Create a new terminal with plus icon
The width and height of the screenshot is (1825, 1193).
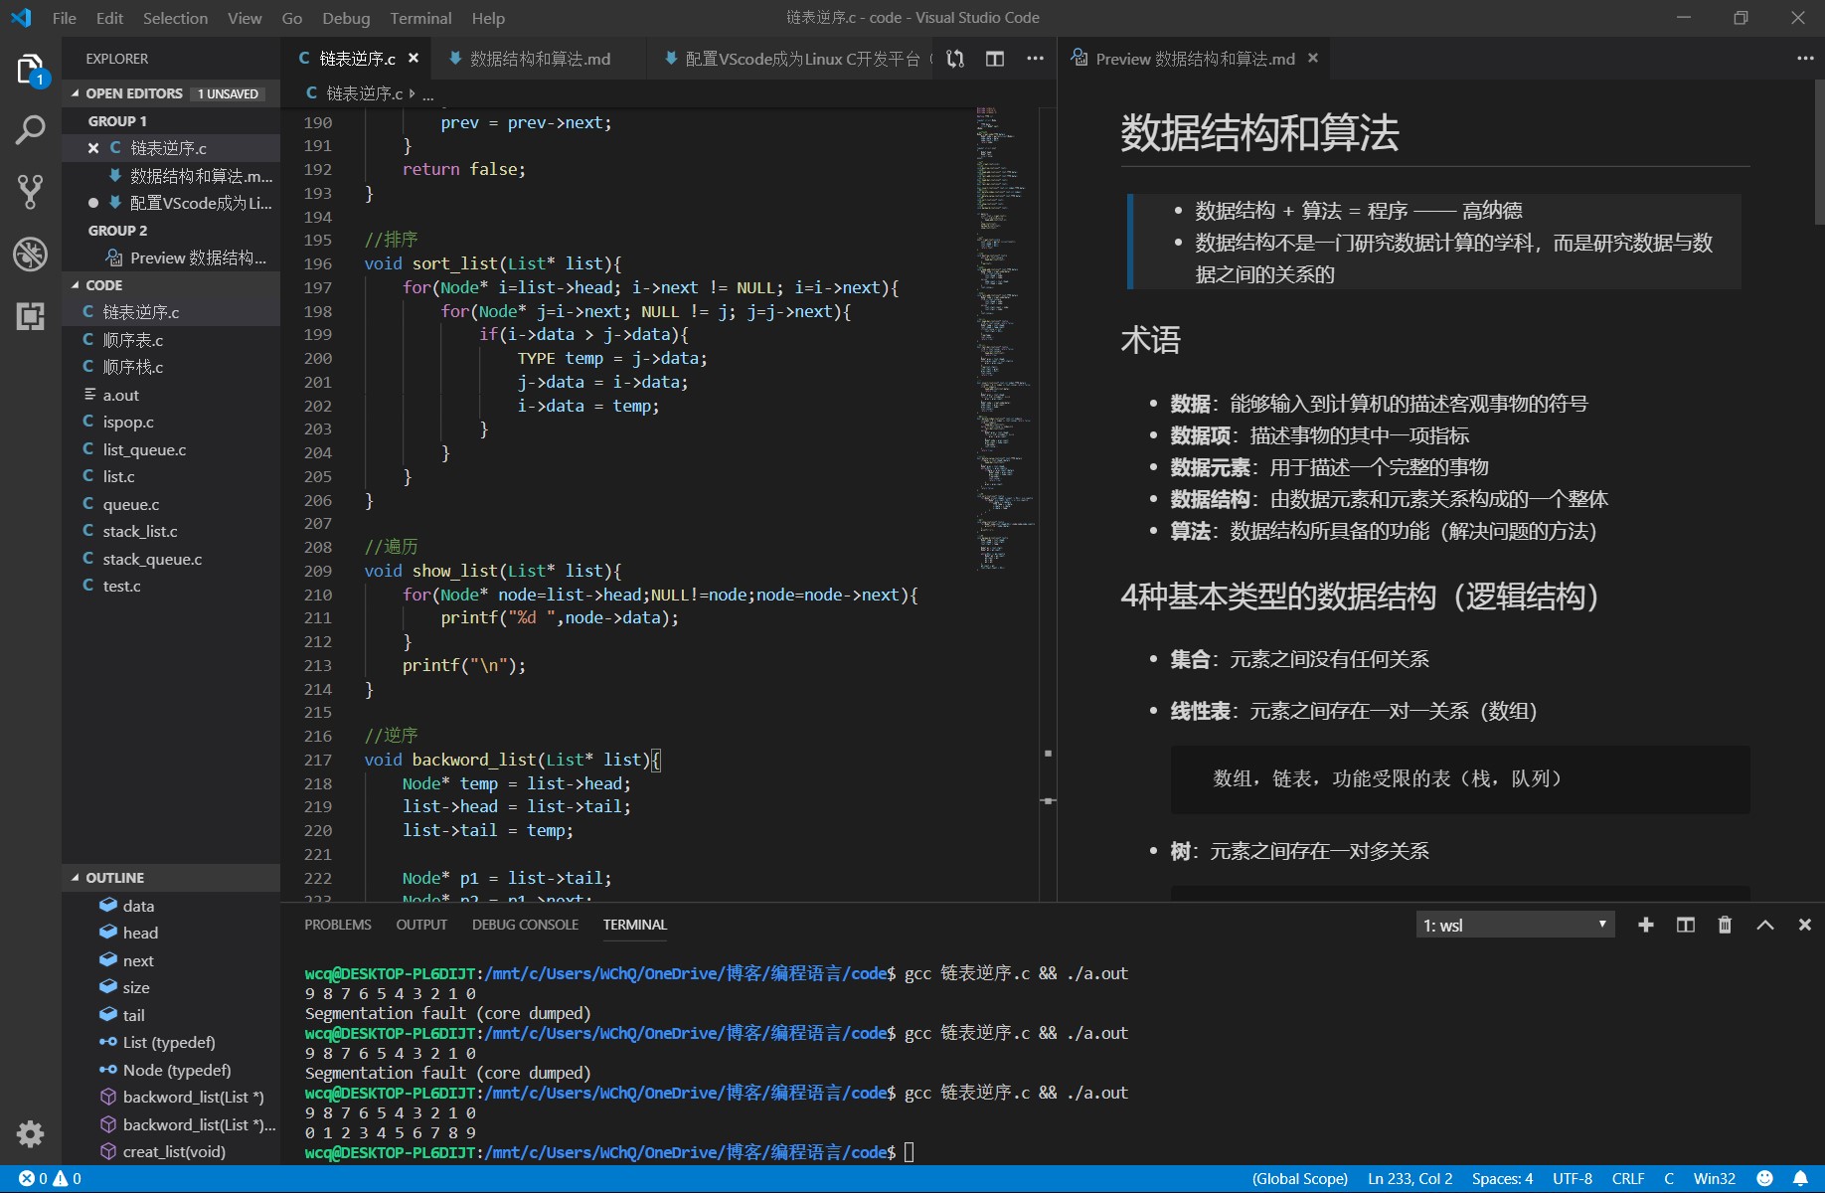[1646, 925]
